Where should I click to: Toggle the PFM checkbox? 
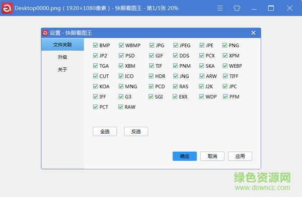225,96
